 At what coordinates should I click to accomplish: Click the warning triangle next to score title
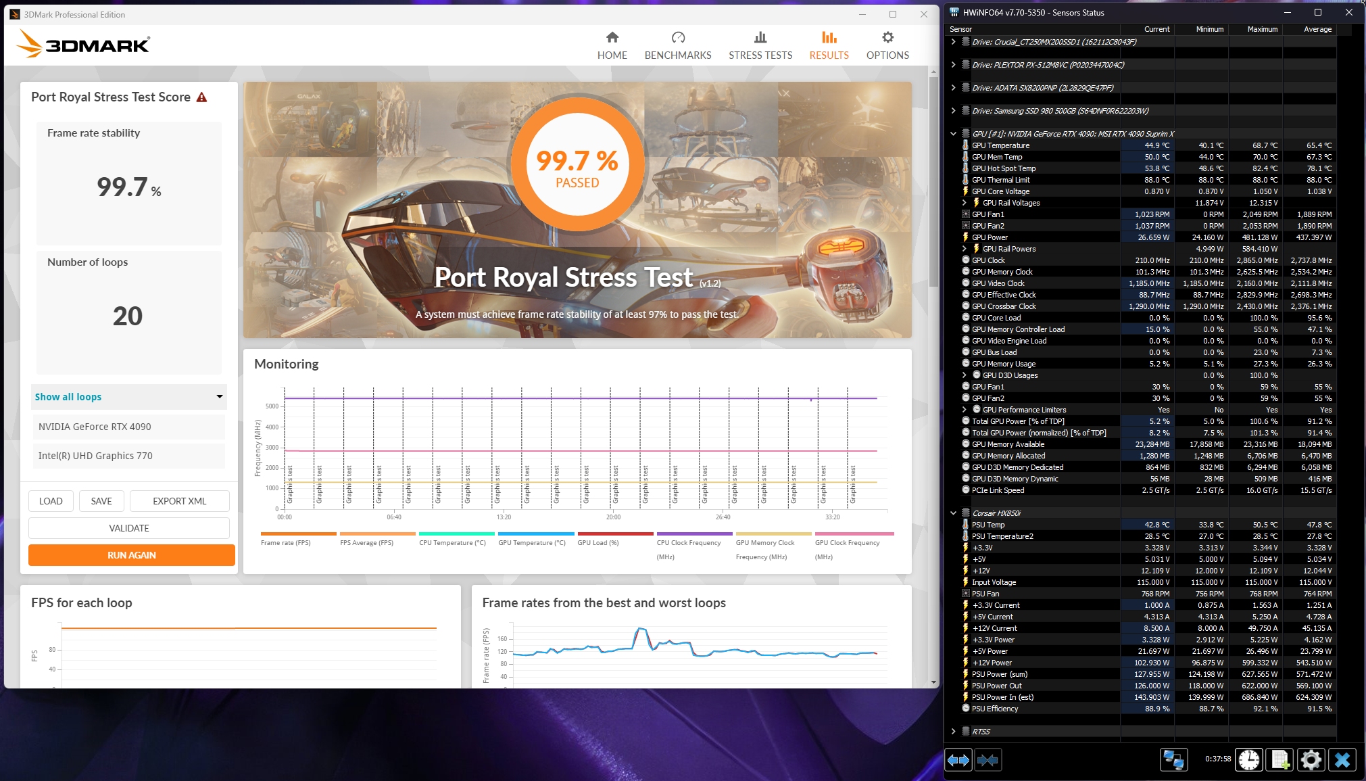[x=201, y=97]
